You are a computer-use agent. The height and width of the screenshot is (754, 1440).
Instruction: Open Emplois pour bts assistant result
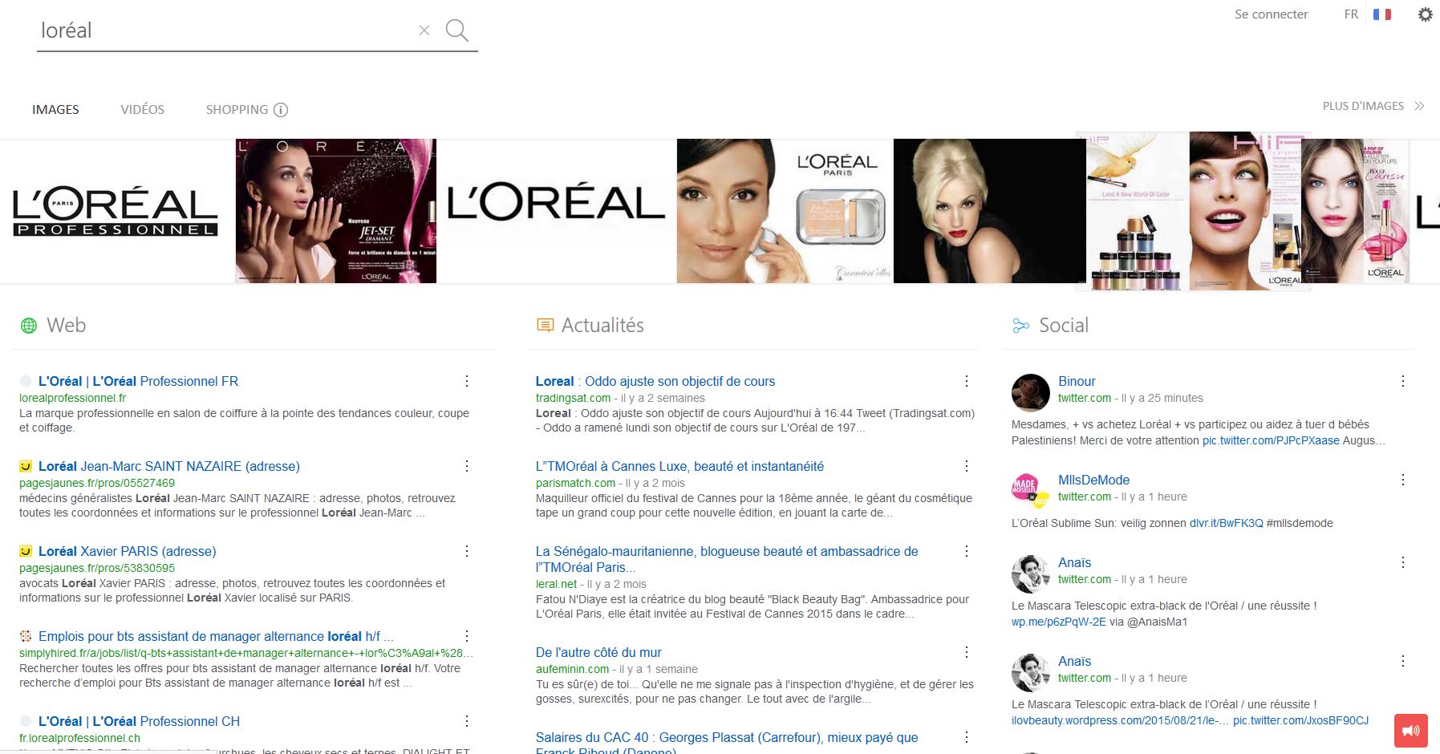pyautogui.click(x=216, y=637)
